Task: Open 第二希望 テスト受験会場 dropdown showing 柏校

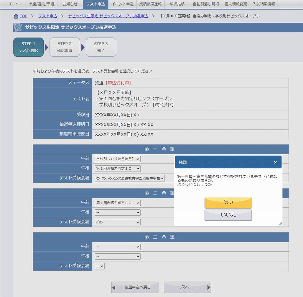Action: coord(118,222)
